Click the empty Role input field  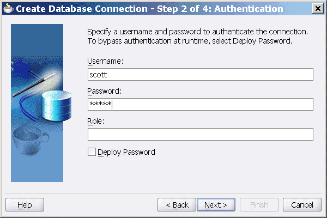pyautogui.click(x=200, y=134)
